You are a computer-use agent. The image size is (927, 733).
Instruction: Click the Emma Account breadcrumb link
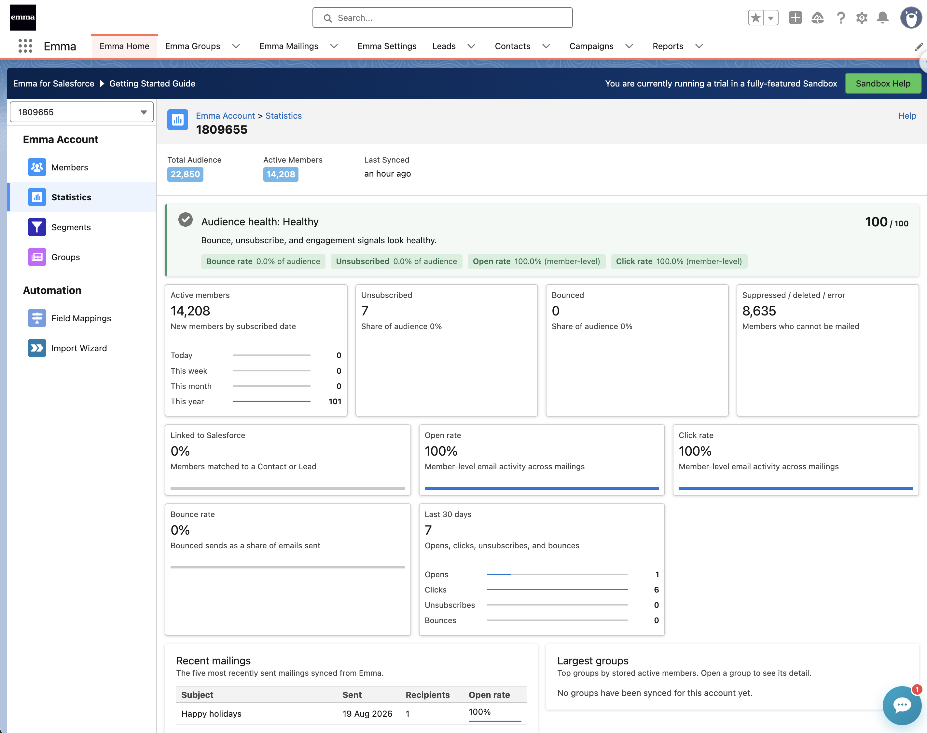point(225,115)
